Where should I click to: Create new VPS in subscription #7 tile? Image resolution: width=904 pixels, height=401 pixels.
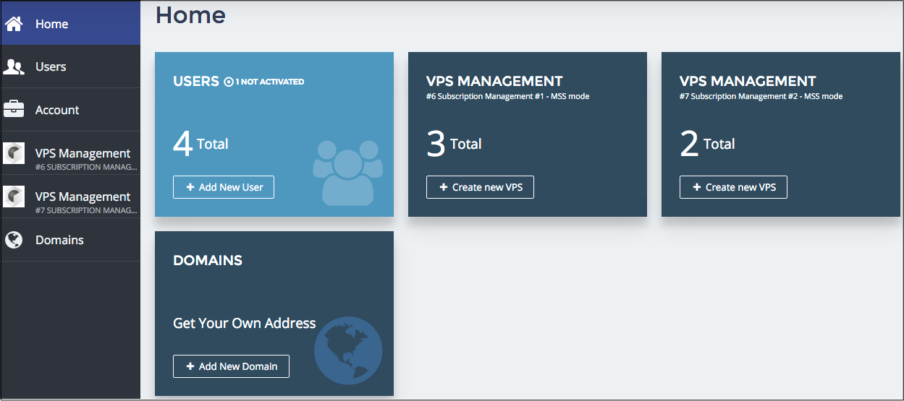pyautogui.click(x=733, y=187)
